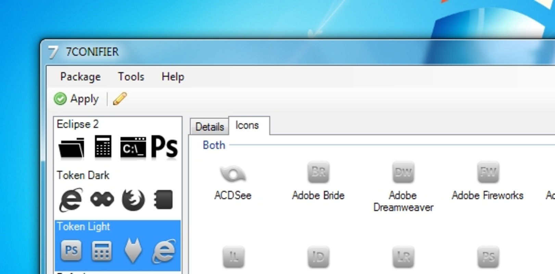Click the pencil edit icon
Screen dimensions: 555x274
(x=120, y=99)
